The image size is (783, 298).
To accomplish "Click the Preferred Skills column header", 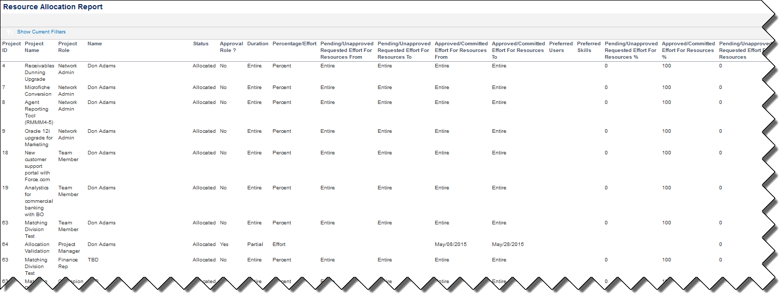I will point(589,47).
